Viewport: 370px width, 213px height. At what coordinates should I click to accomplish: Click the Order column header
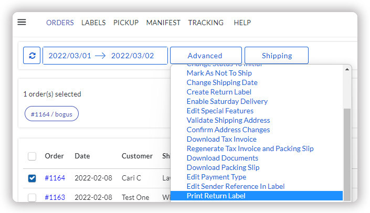(54, 156)
